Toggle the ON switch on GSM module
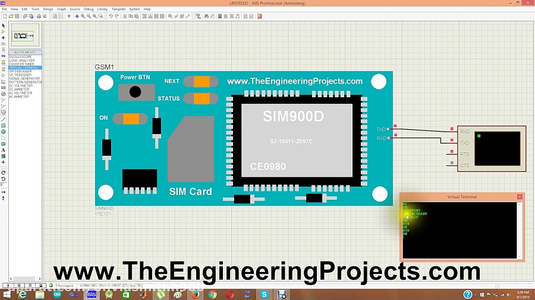The height and width of the screenshot is (300, 535). (130, 119)
